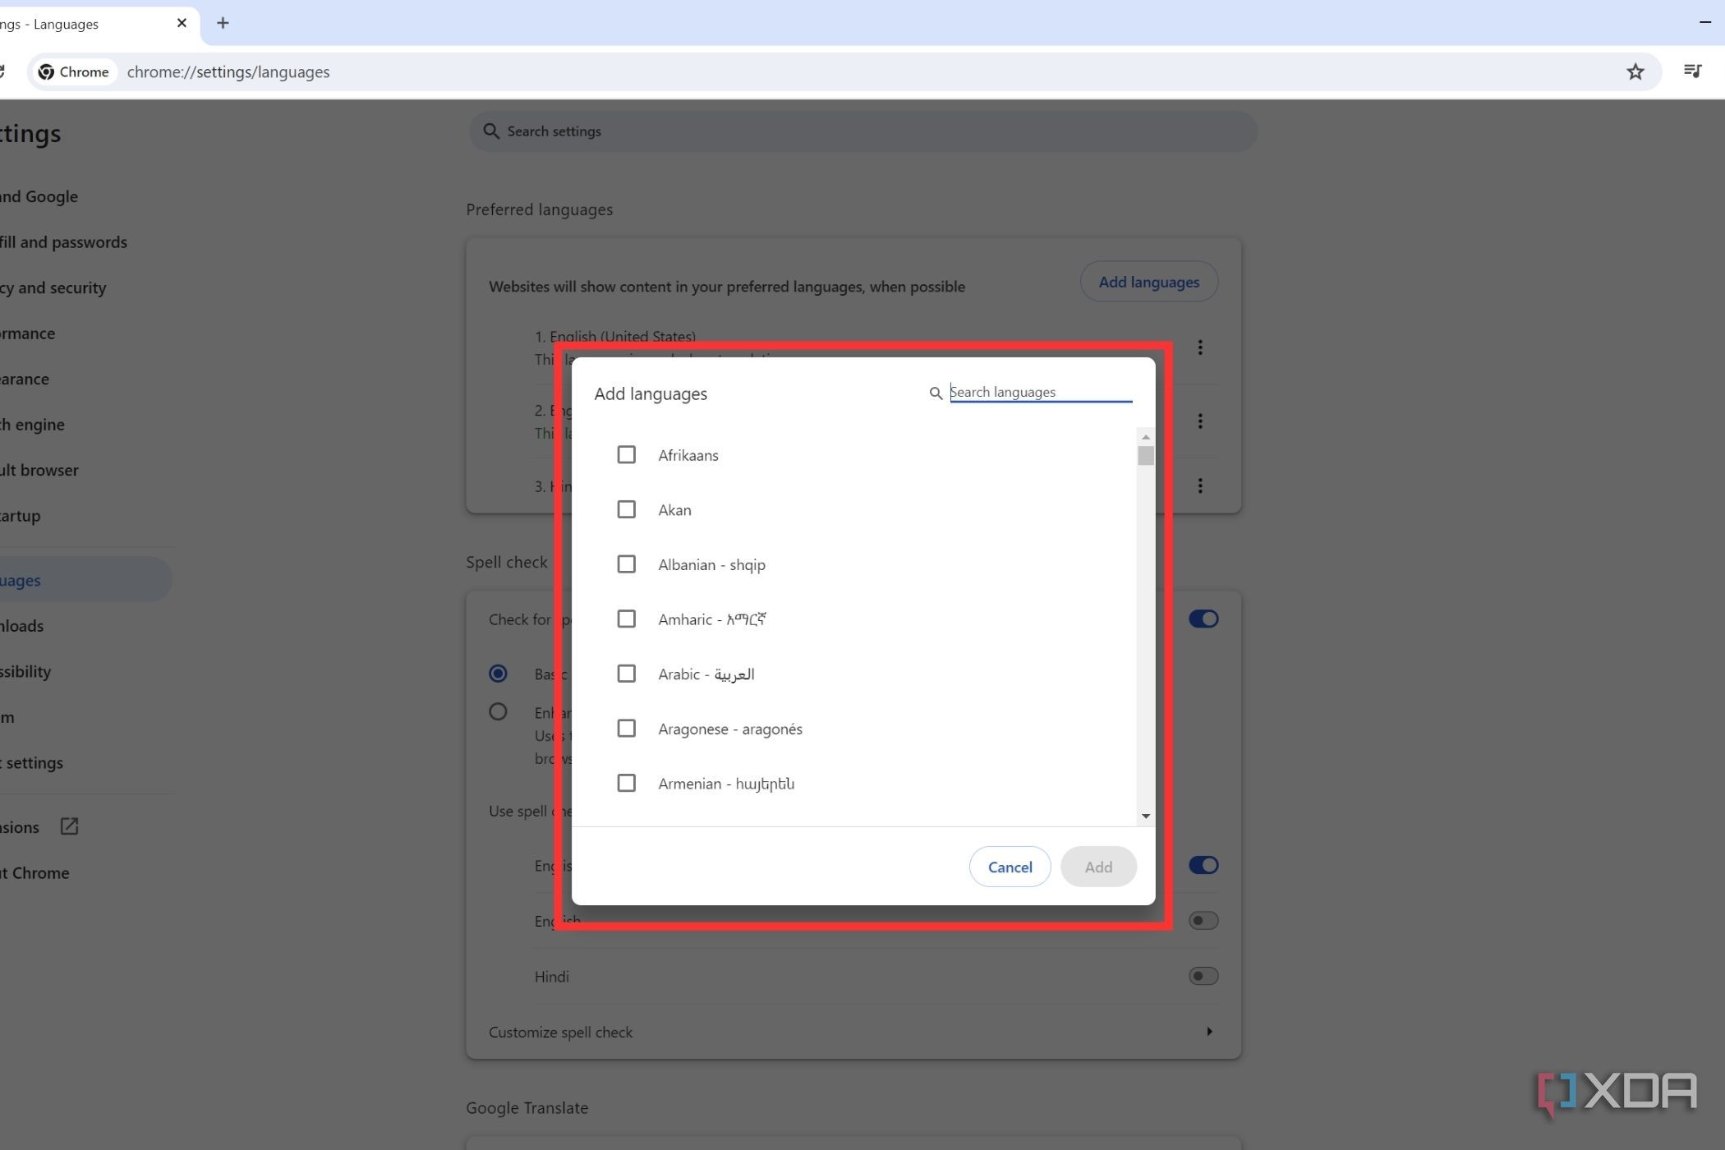The width and height of the screenshot is (1725, 1150).
Task: Click the Chrome logo chip in the address bar
Action: point(74,71)
